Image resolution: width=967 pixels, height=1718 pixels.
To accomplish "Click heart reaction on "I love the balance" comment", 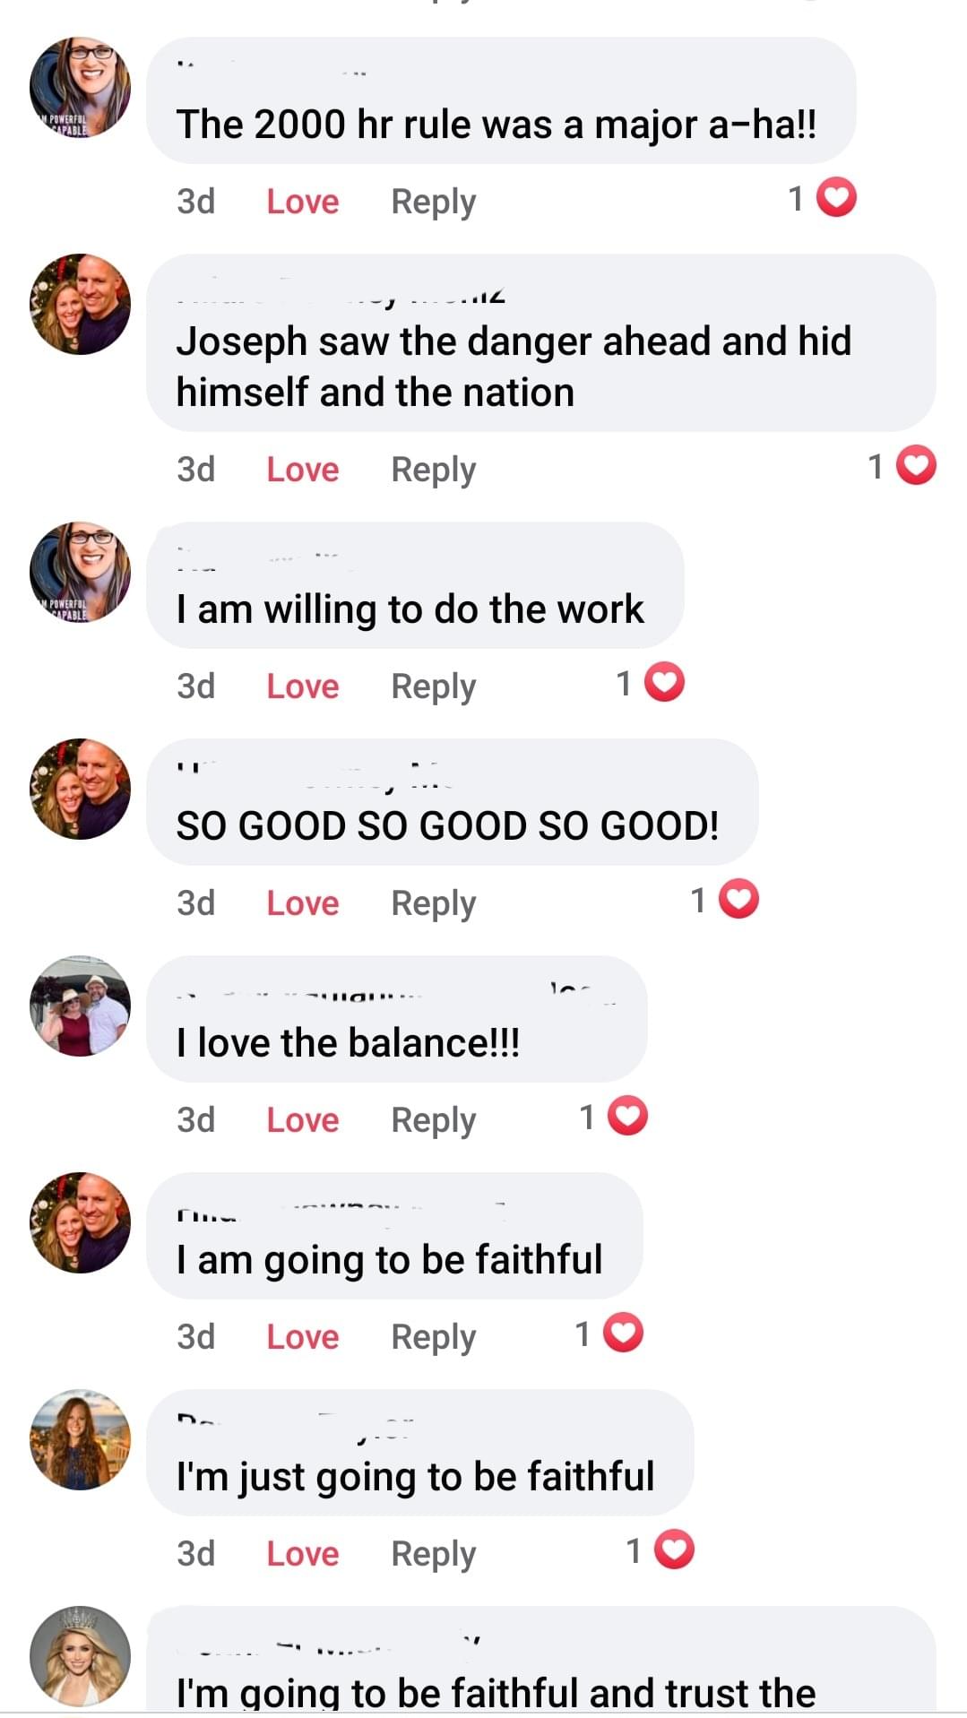I will click(x=628, y=1117).
